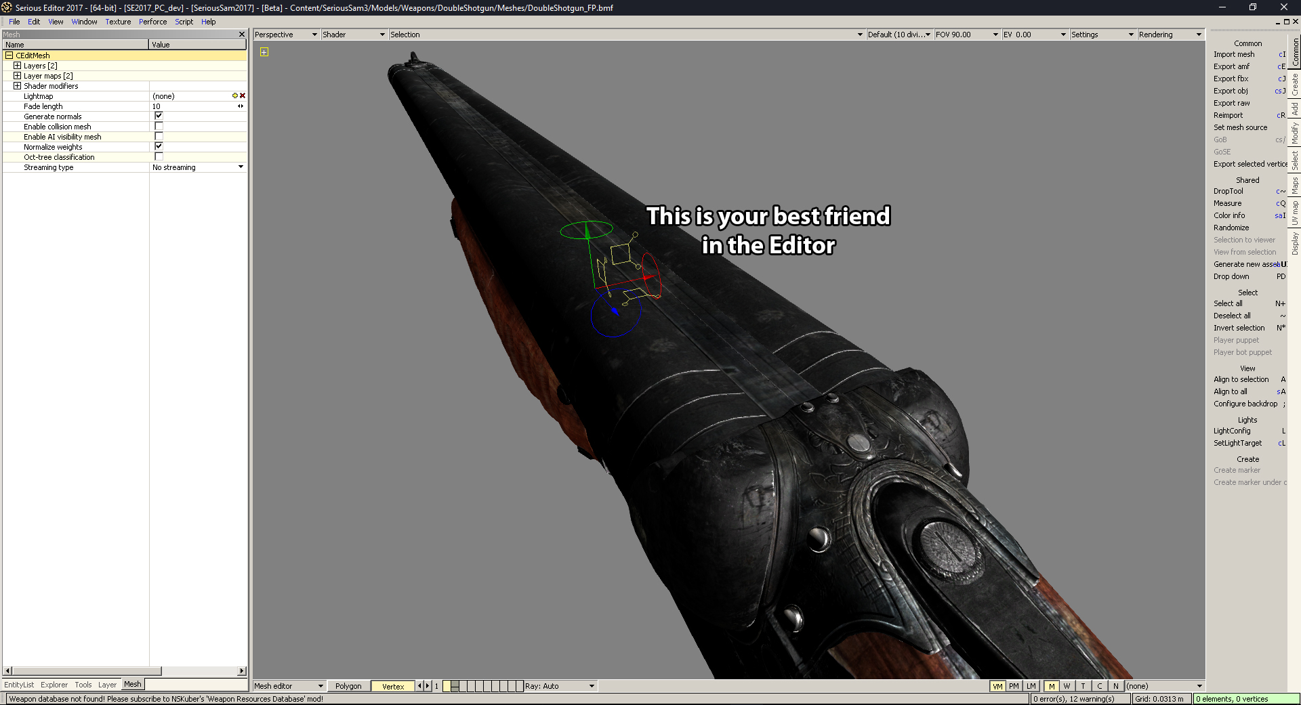Click the yellow plus icon on Lightmap row
This screenshot has height=705, width=1301.
[235, 96]
